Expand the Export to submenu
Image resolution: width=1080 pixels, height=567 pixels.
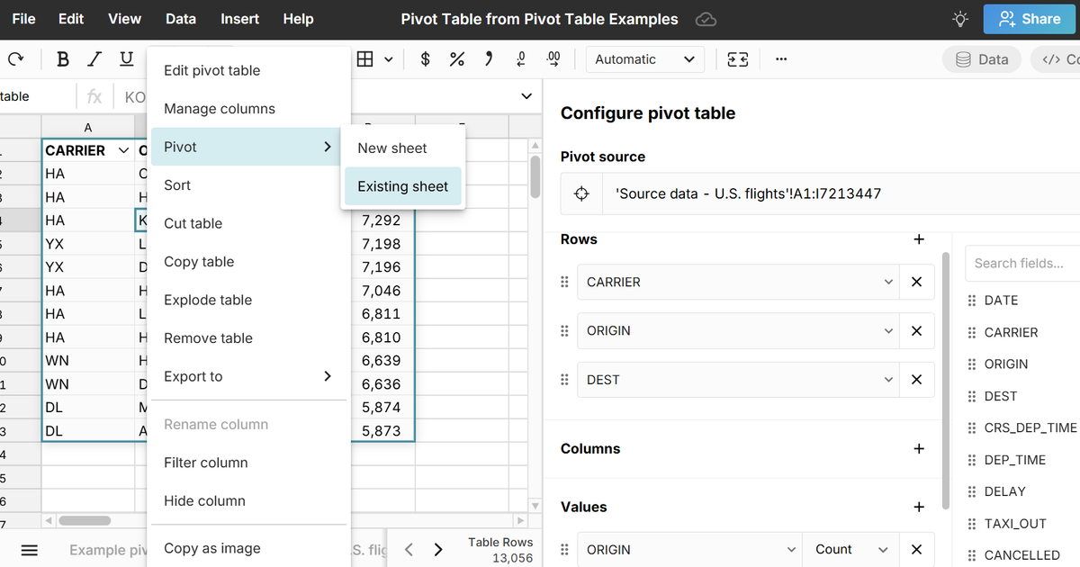pos(248,376)
